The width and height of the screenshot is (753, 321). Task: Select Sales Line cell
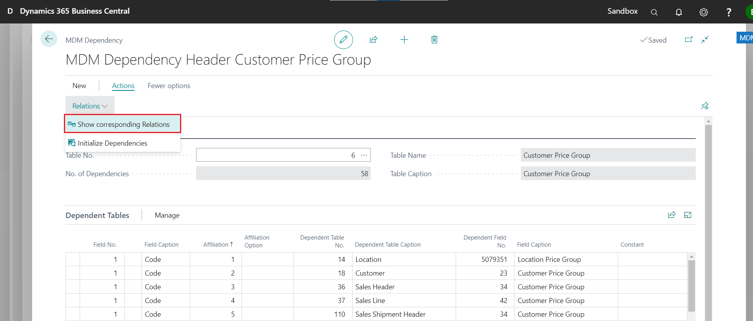point(404,300)
